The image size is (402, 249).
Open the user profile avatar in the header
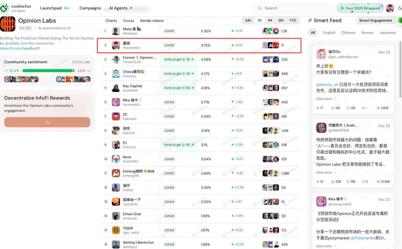point(390,8)
